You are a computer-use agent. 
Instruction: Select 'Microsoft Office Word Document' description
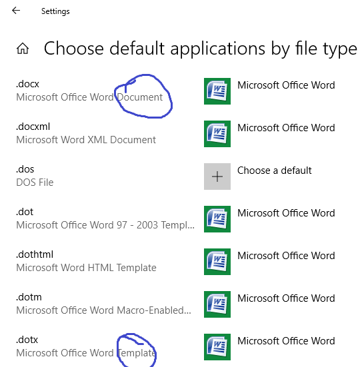pyautogui.click(x=89, y=97)
